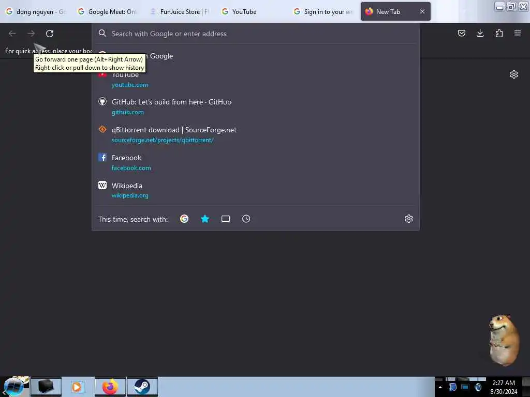The image size is (530, 397).
Task: Click the sourceforge.net/projects/qbittorrent/ URL
Action: click(x=163, y=140)
